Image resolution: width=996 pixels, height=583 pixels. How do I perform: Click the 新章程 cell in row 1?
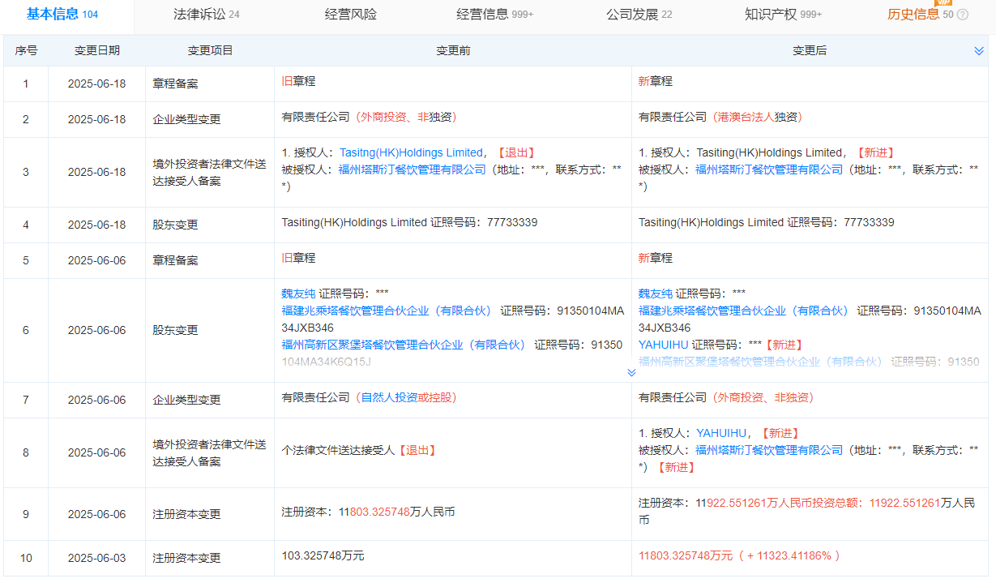656,81
